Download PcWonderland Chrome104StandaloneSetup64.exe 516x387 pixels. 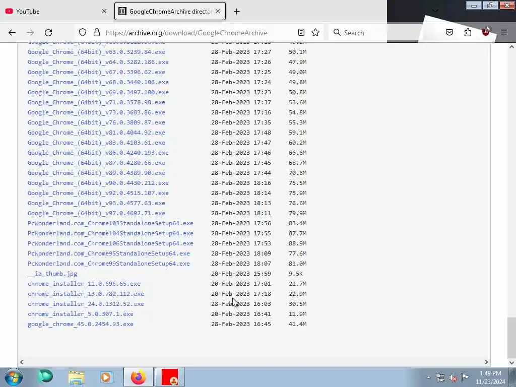point(110,233)
